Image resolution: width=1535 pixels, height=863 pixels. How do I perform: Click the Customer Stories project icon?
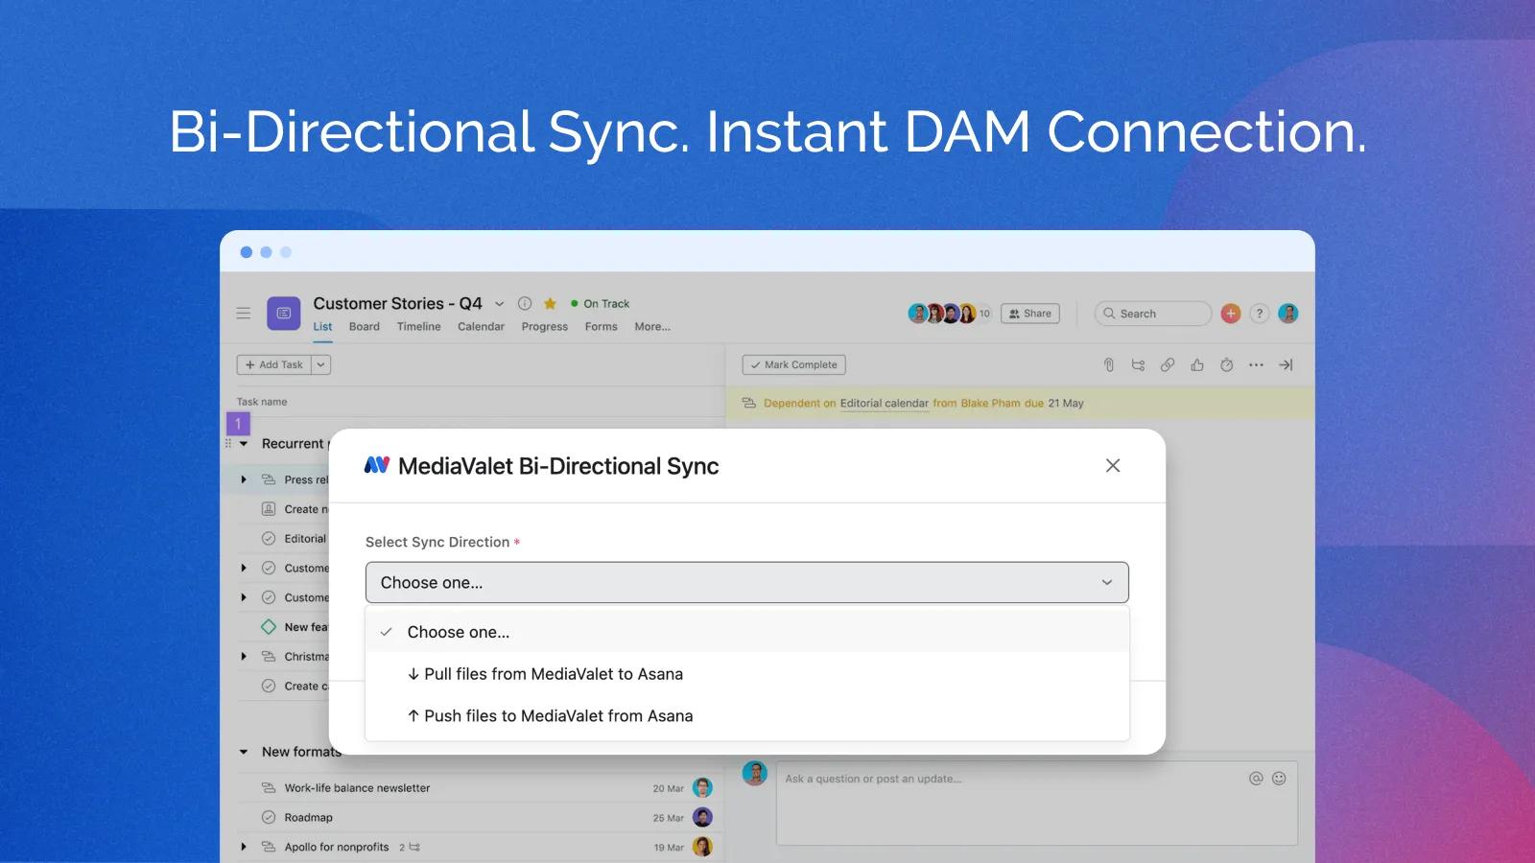pyautogui.click(x=283, y=313)
